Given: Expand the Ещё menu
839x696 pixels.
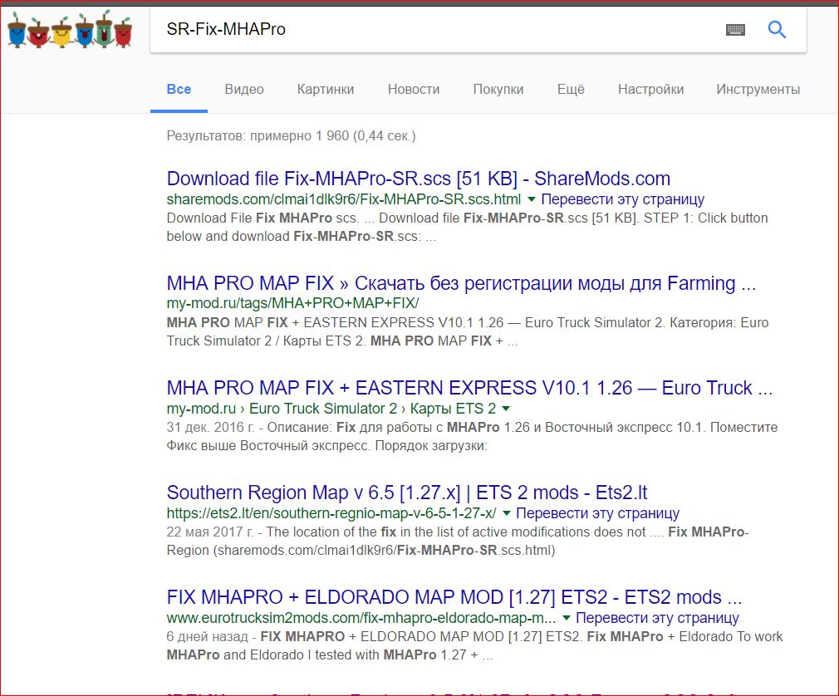Looking at the screenshot, I should (571, 90).
